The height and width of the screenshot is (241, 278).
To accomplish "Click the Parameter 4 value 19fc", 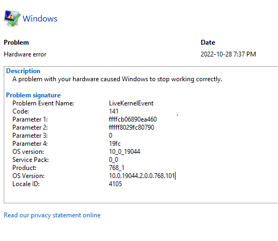I will click(x=115, y=144).
